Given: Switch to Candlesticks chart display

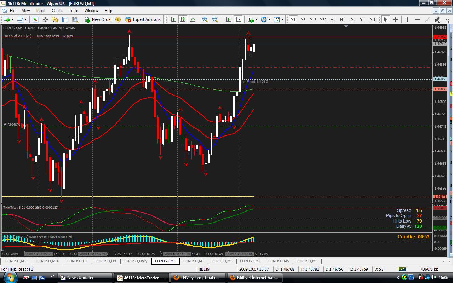Looking at the screenshot, I should [183, 19].
